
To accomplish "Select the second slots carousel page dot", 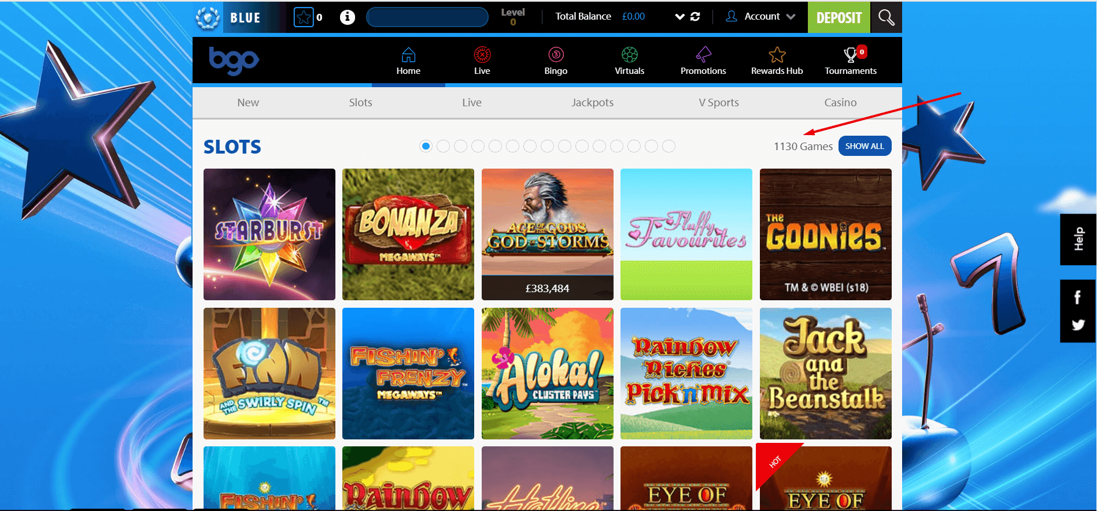I will click(444, 146).
